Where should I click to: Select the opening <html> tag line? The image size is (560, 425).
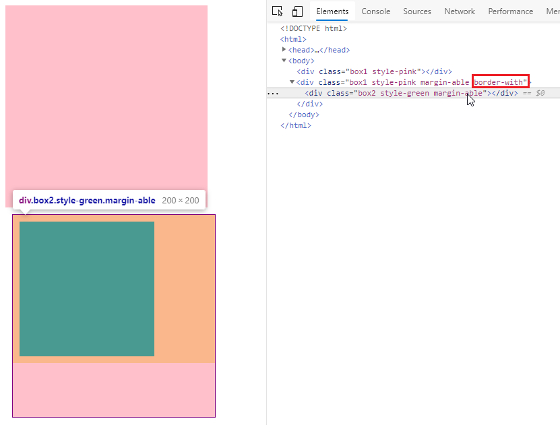pos(293,39)
